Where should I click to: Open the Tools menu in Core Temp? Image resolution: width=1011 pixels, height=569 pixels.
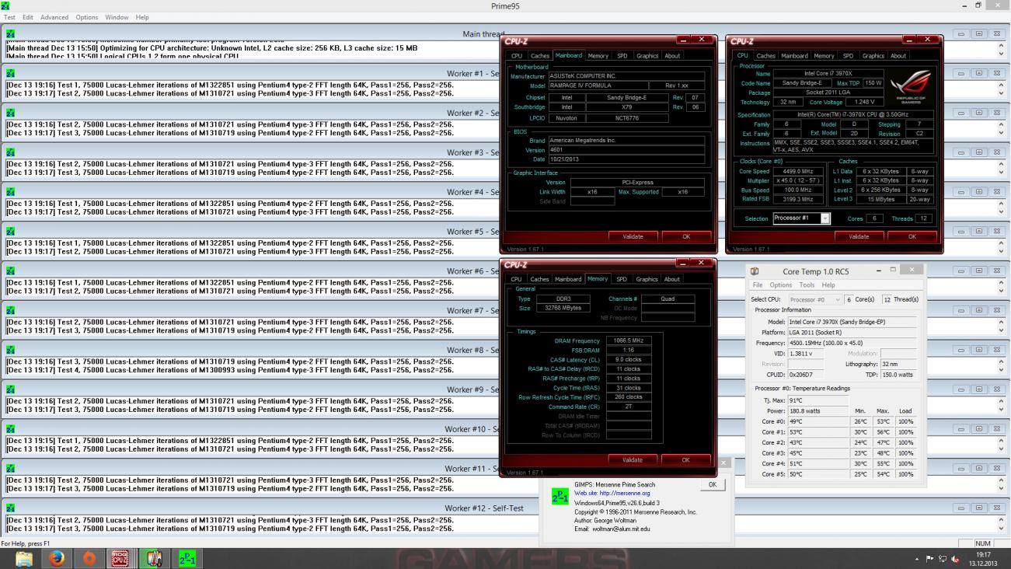coord(807,285)
